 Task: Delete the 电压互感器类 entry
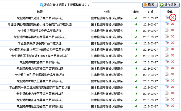pos(172,106)
